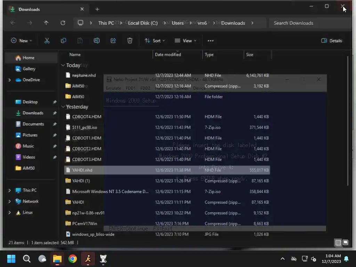Collapse the Today group

[63, 65]
